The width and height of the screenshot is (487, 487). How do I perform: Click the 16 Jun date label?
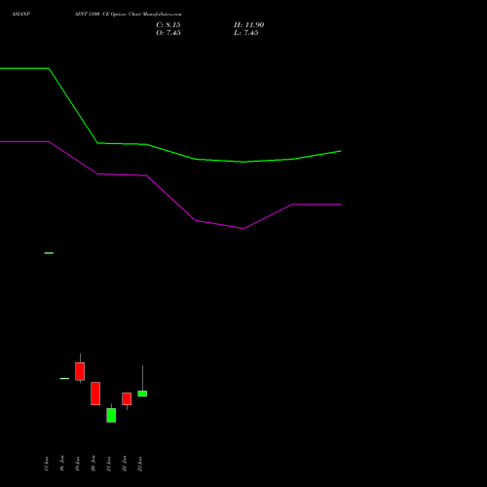pyautogui.click(x=61, y=464)
